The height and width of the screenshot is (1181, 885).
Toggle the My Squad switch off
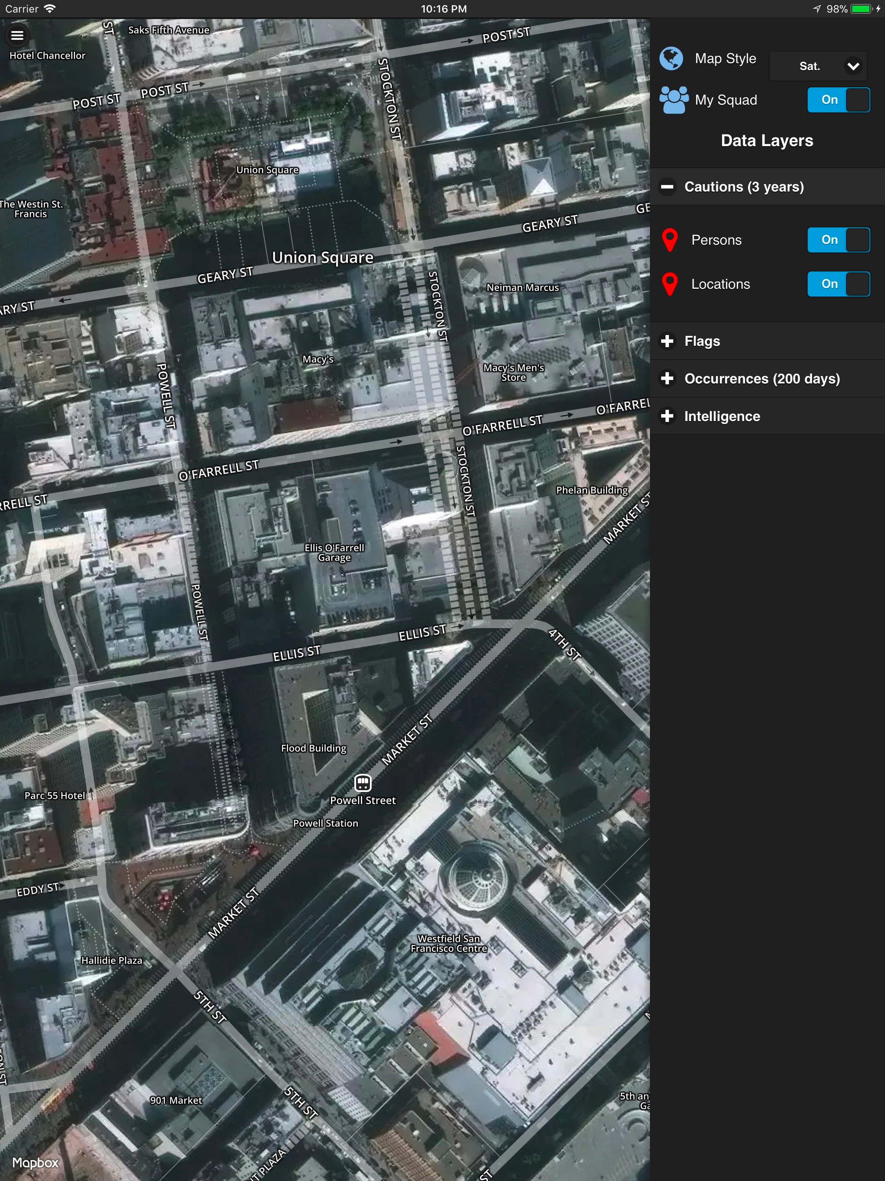[x=839, y=100]
